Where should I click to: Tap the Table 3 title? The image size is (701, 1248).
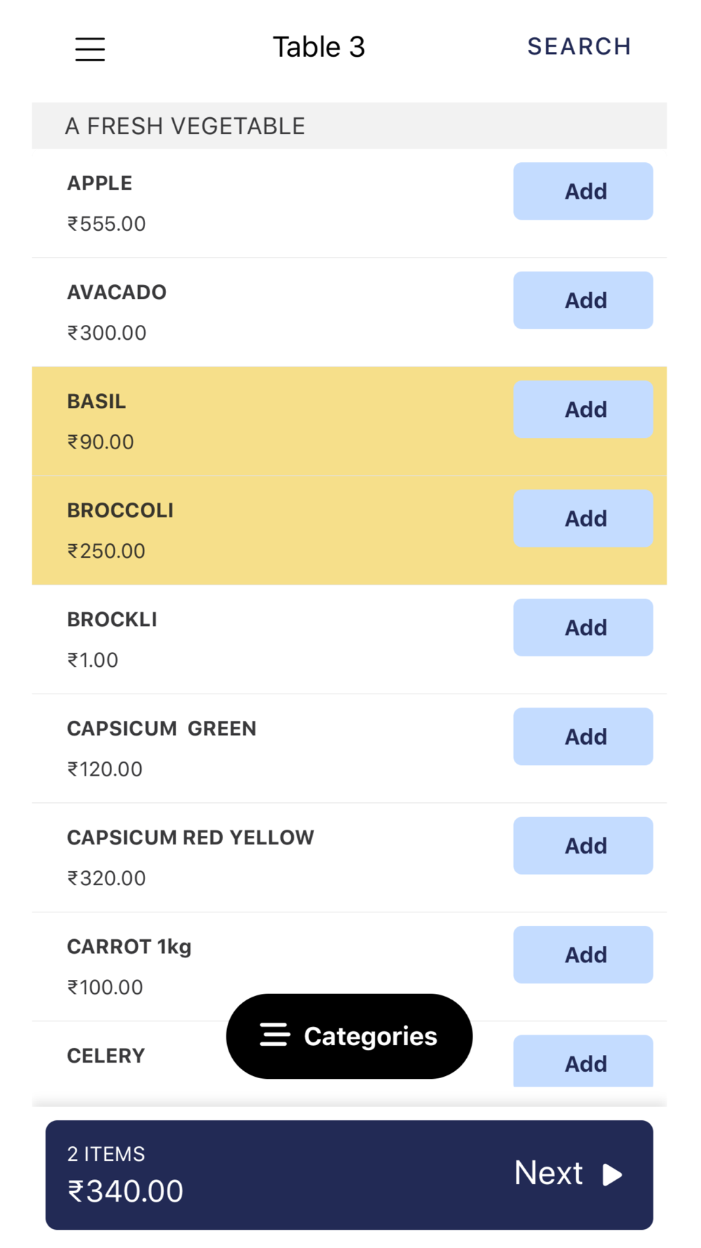click(319, 48)
